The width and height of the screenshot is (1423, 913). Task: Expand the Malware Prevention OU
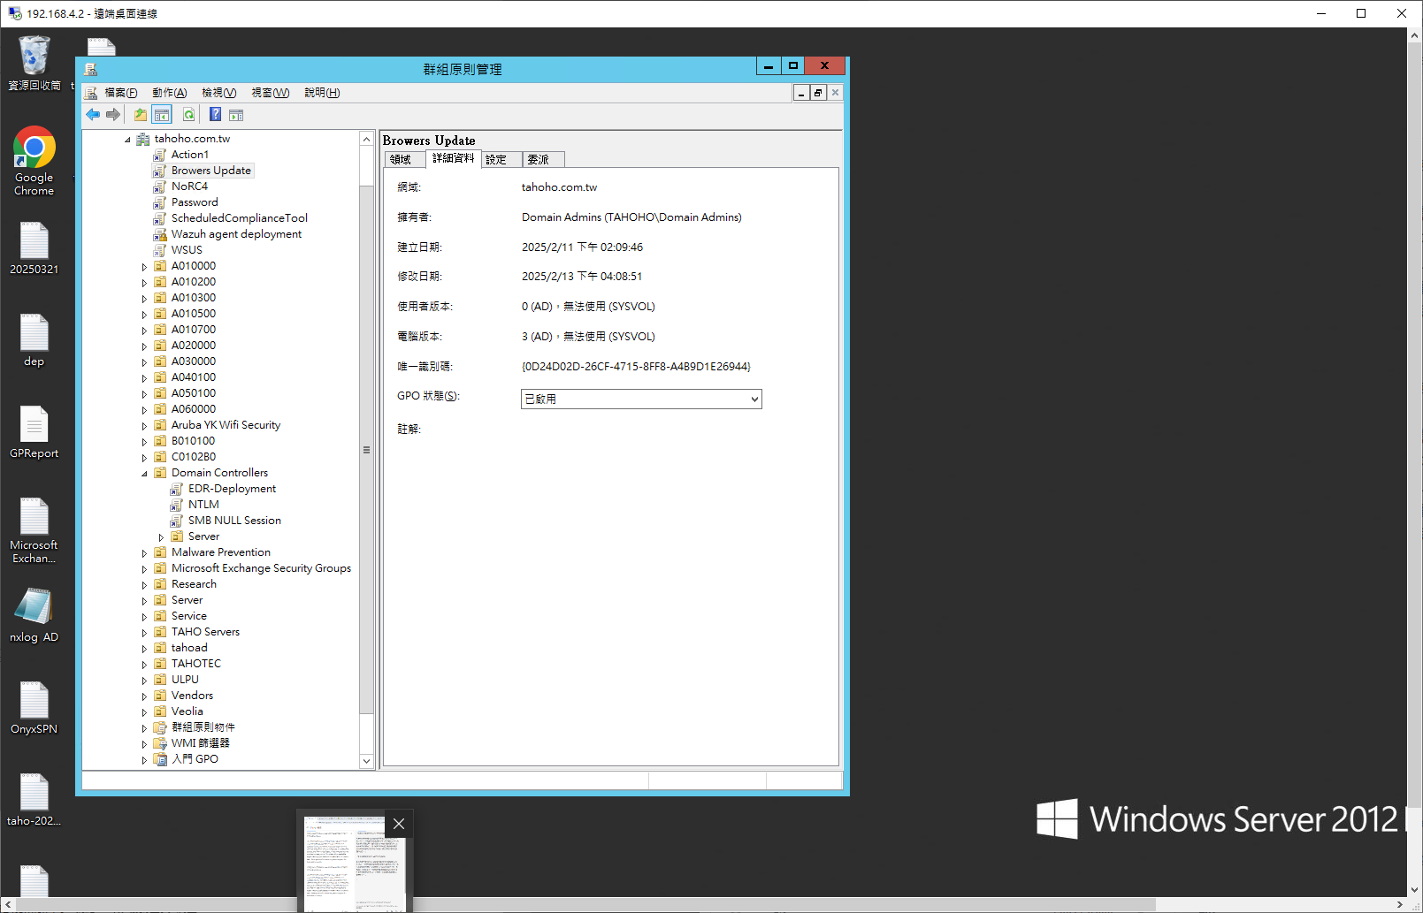pos(144,553)
